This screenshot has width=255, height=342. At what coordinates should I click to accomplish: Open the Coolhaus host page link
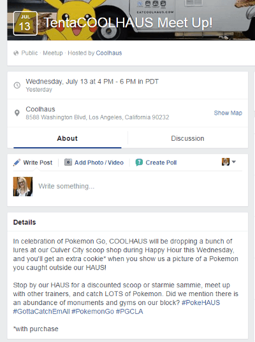click(109, 53)
